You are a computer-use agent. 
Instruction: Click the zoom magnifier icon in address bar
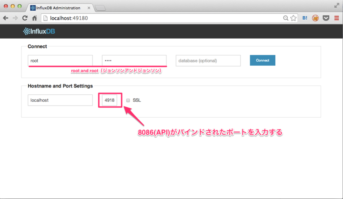(286, 18)
